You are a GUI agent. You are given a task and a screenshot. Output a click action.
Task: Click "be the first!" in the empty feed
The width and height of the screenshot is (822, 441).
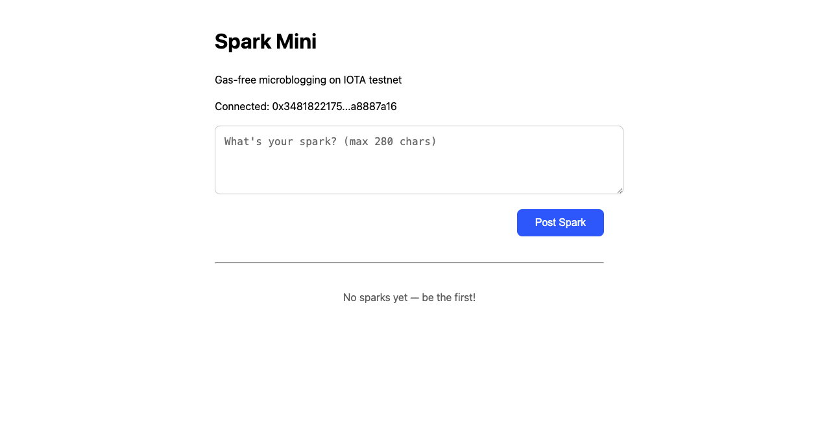point(448,298)
